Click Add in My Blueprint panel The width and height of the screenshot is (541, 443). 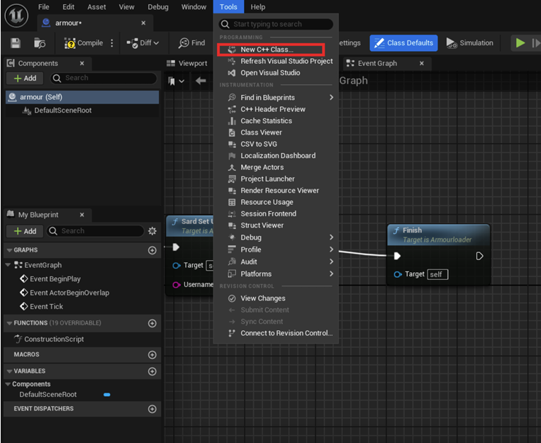(x=25, y=231)
